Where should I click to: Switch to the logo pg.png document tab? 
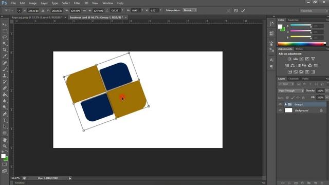pos(37,17)
